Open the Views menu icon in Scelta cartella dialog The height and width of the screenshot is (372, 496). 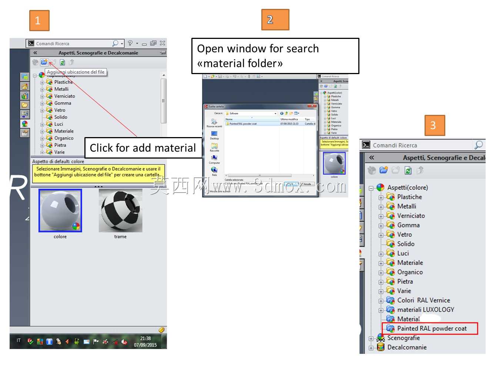click(296, 113)
